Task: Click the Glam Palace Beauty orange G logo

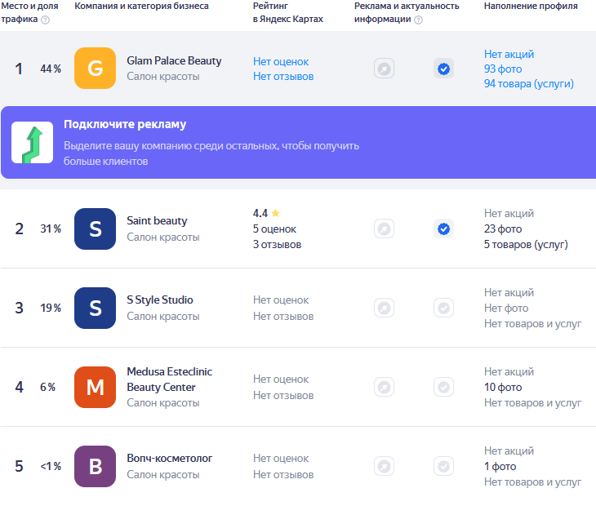Action: 95,68
